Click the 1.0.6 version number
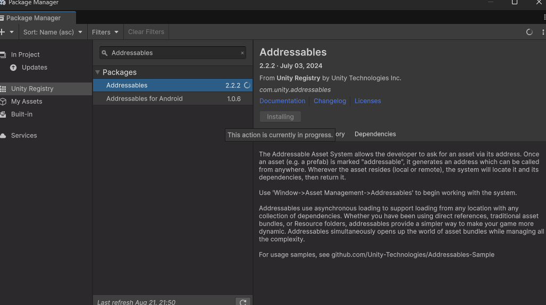The width and height of the screenshot is (546, 305). (233, 98)
